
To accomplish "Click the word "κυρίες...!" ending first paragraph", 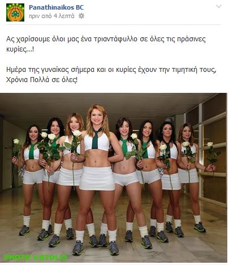I will (20, 49).
